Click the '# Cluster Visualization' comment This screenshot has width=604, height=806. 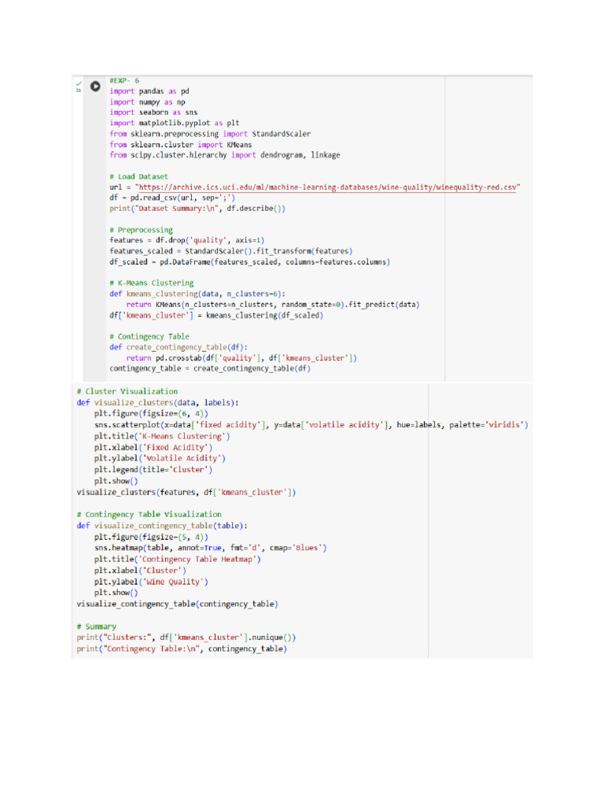click(x=127, y=391)
